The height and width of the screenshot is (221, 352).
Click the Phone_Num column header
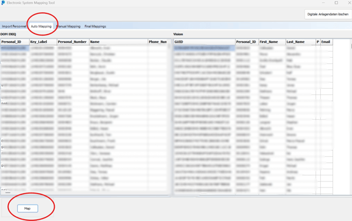click(158, 42)
